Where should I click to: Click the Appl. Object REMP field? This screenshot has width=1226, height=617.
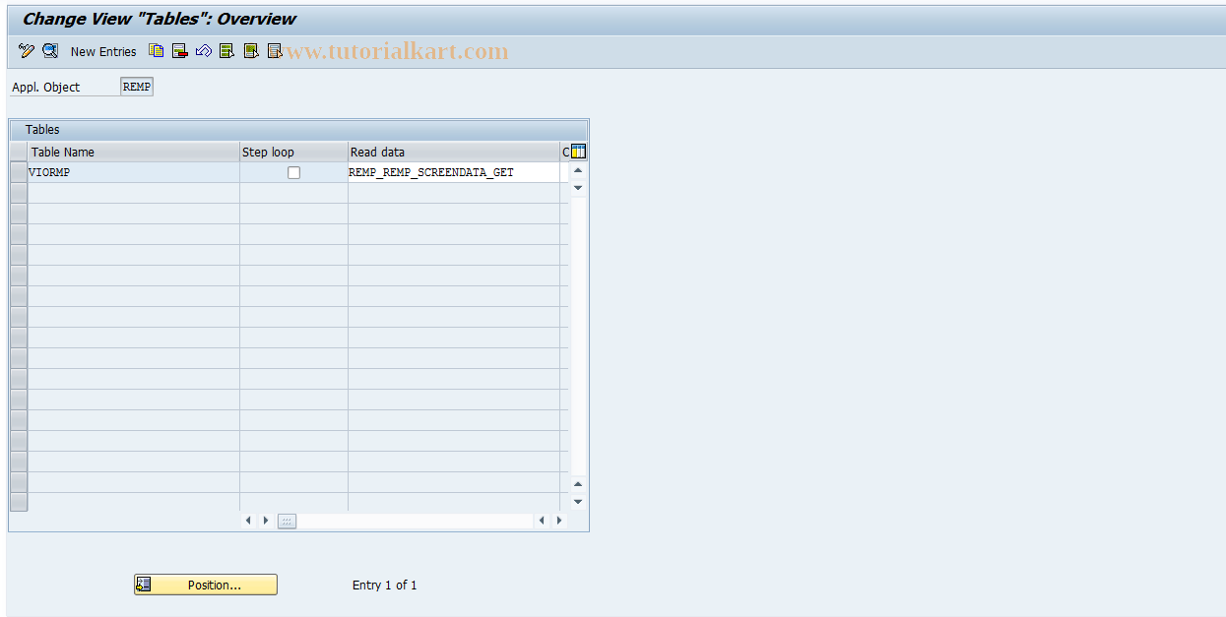tap(137, 87)
